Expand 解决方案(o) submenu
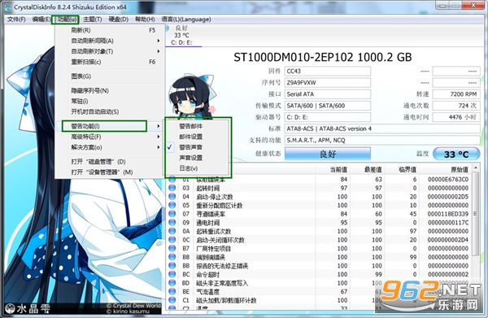 (x=109, y=147)
